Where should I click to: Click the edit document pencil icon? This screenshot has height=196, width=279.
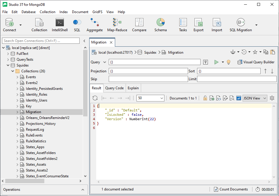coord(225,98)
